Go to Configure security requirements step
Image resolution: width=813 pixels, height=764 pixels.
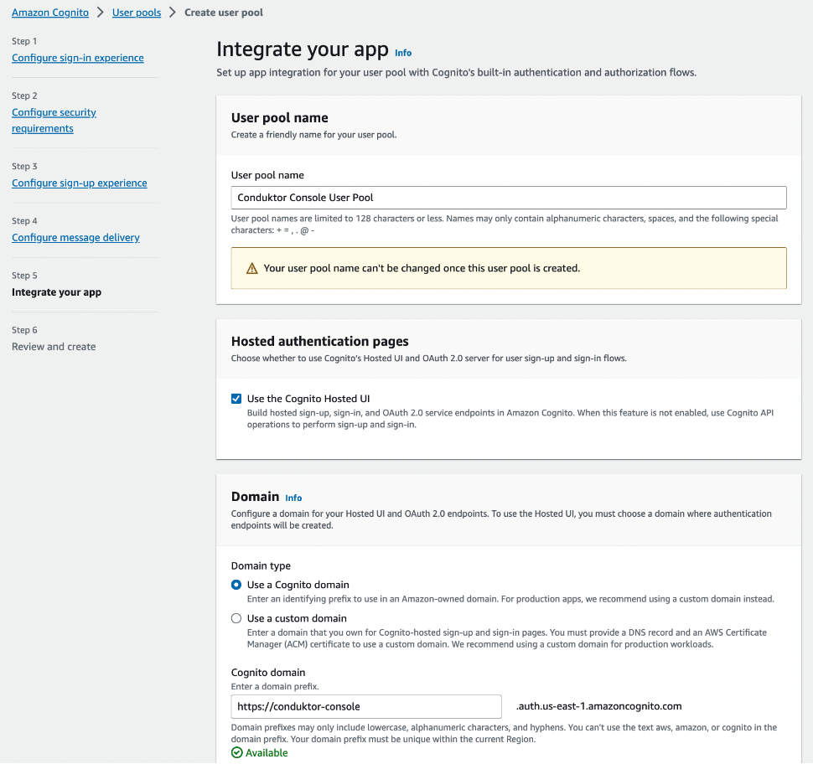coord(54,121)
